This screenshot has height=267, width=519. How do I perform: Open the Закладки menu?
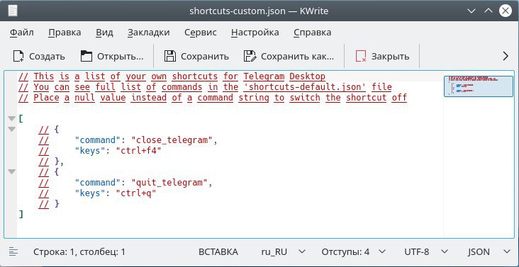149,33
